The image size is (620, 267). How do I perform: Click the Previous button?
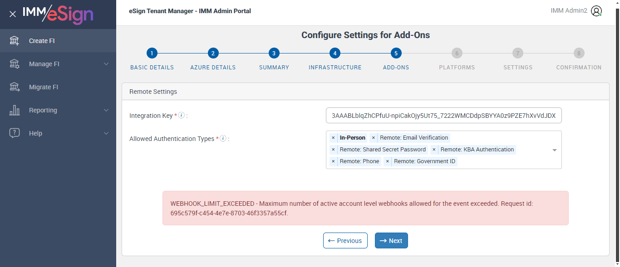tap(345, 241)
